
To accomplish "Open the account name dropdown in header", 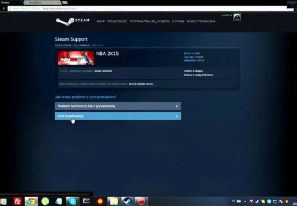I will tap(227, 15).
